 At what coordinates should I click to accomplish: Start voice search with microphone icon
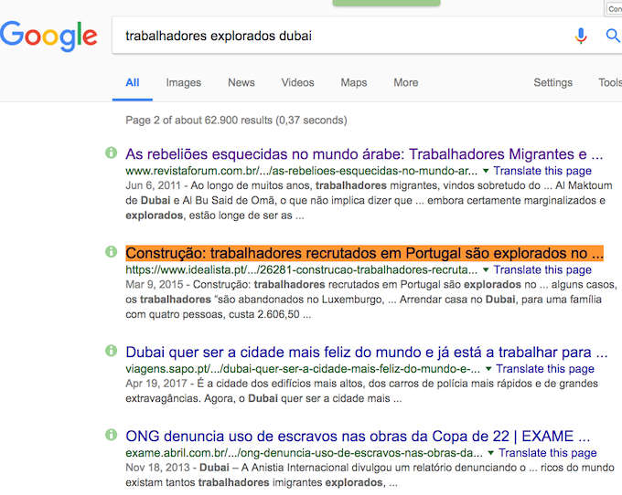(581, 36)
